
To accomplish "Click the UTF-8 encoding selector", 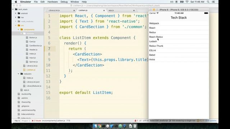I will (x=146, y=121).
